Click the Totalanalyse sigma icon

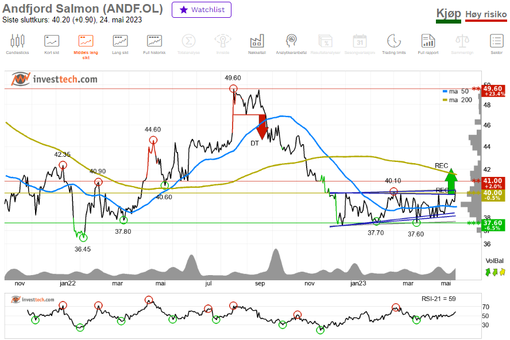point(188,44)
